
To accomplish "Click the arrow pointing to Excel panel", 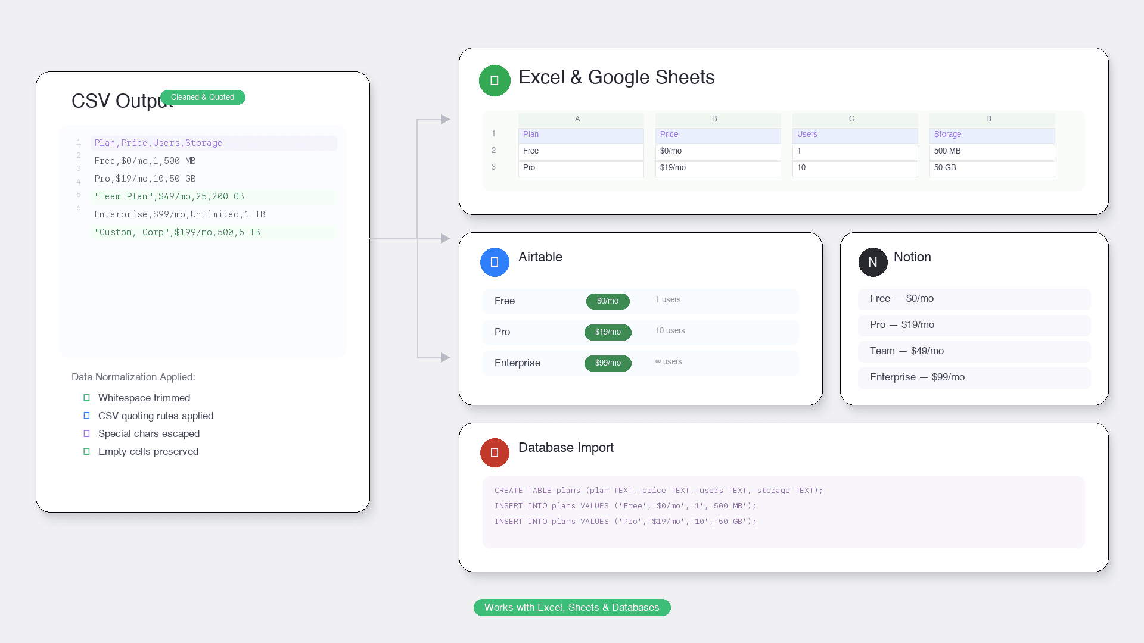I will tap(444, 120).
